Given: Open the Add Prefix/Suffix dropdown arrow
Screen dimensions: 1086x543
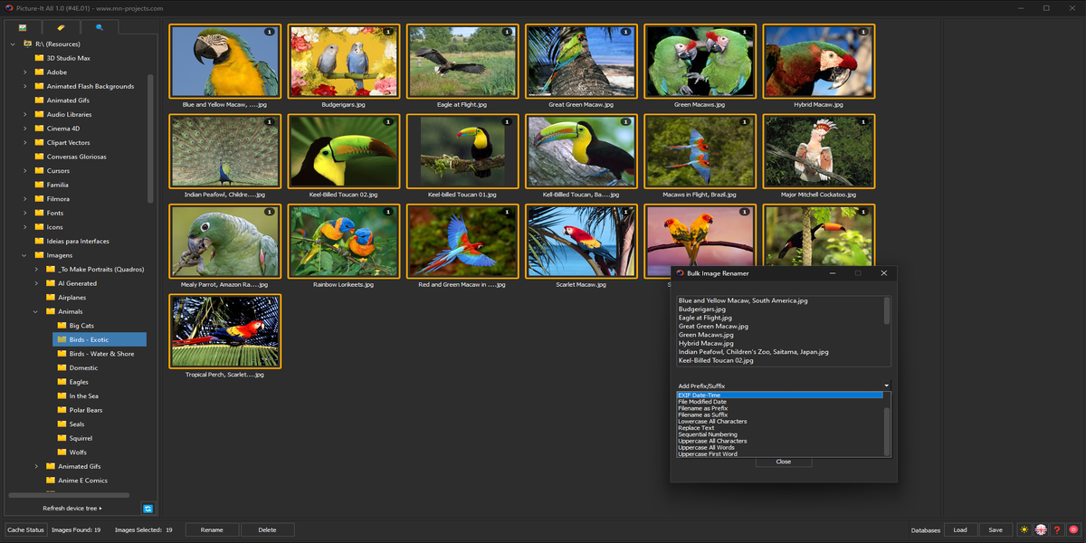Looking at the screenshot, I should click(x=886, y=386).
